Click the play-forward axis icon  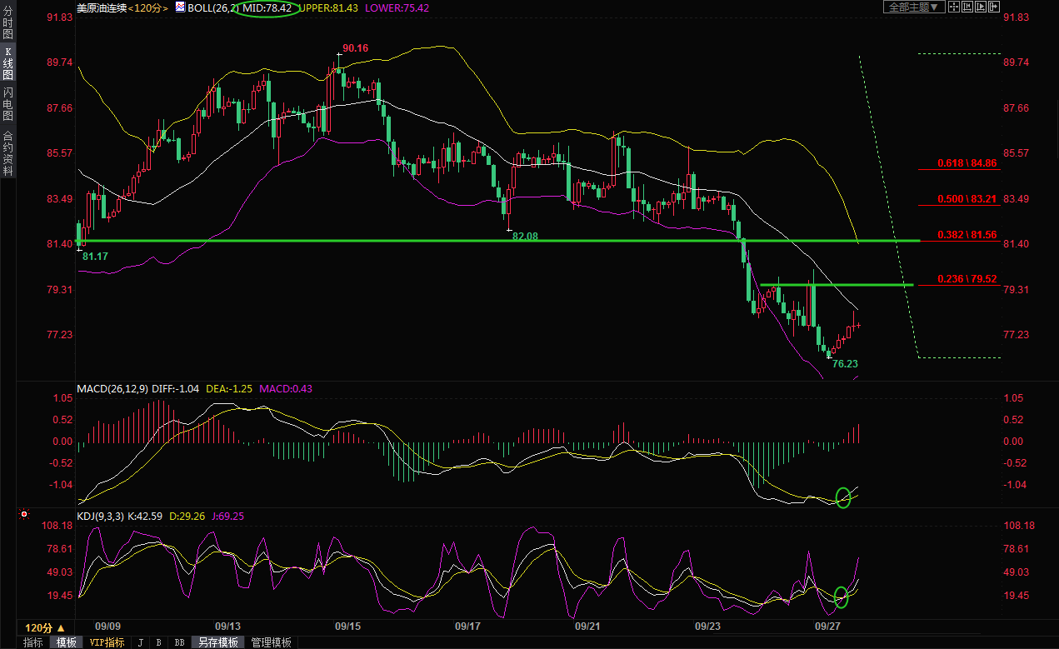[x=980, y=7]
